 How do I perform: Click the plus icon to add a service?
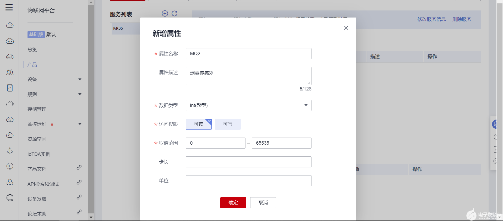coord(165,14)
